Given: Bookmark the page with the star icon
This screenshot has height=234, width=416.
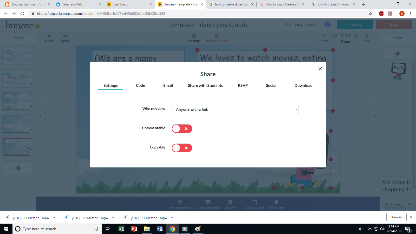Looking at the screenshot, I should 370,14.
